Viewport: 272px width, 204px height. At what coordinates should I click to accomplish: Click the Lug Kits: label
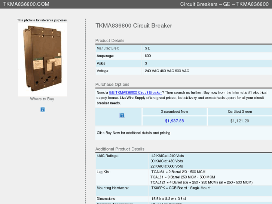coord(103,172)
